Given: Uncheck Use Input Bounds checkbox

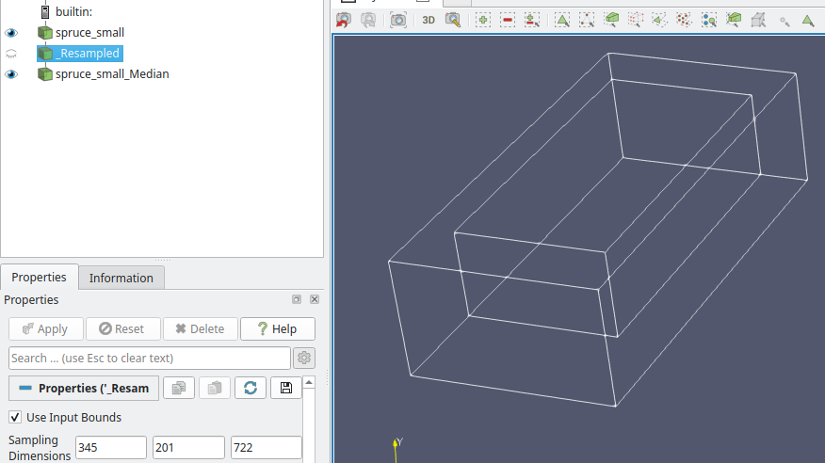Looking at the screenshot, I should (15, 417).
